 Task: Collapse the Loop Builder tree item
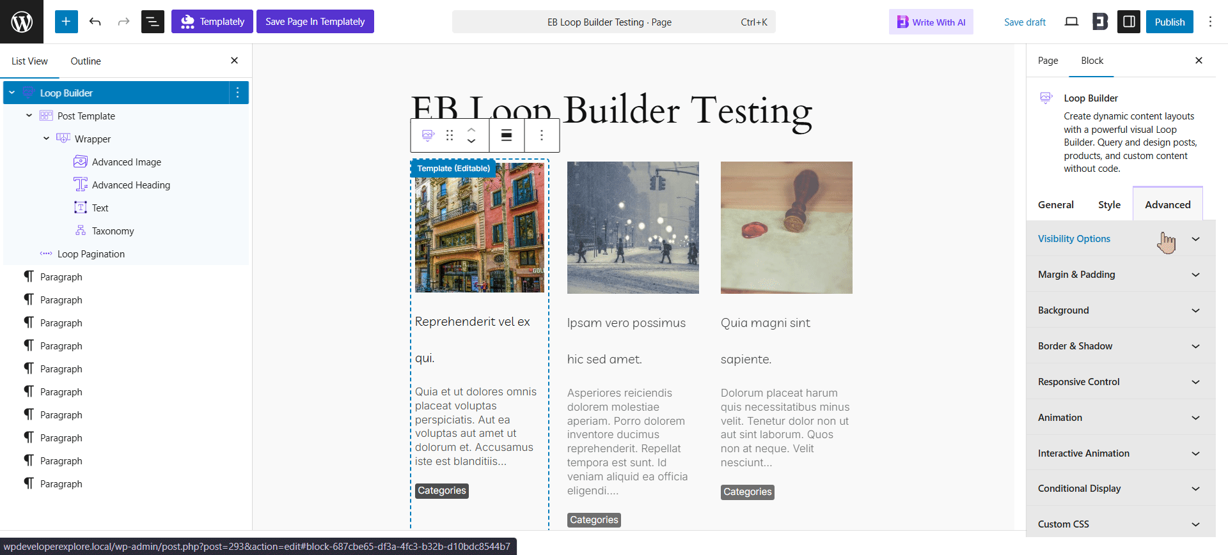pyautogui.click(x=12, y=93)
